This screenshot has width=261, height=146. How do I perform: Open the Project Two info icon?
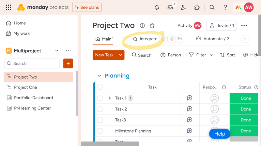142,26
